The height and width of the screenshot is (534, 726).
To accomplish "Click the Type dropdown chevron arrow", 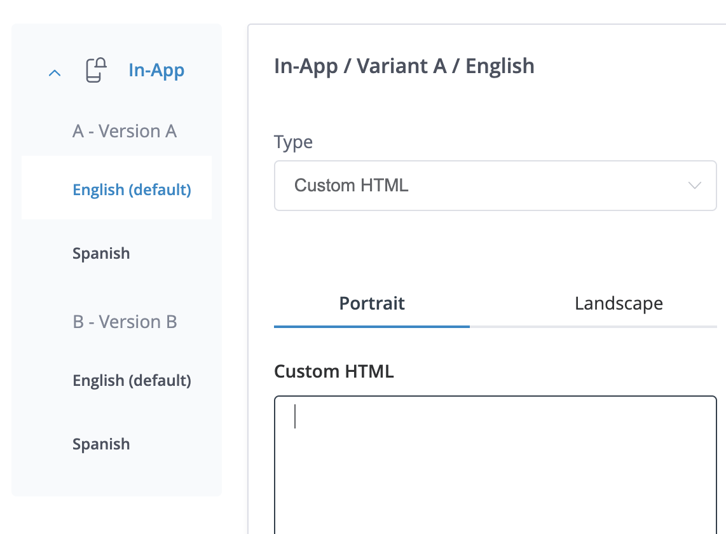I will click(694, 186).
